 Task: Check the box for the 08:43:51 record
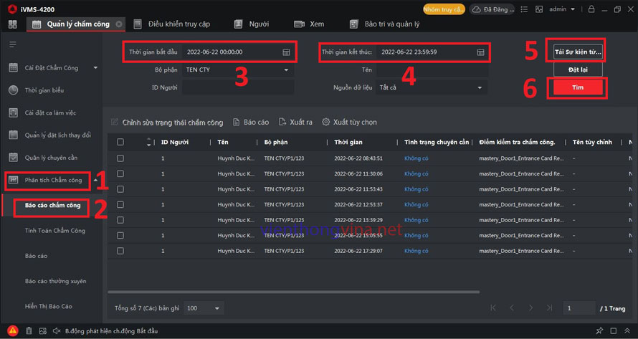pos(120,158)
